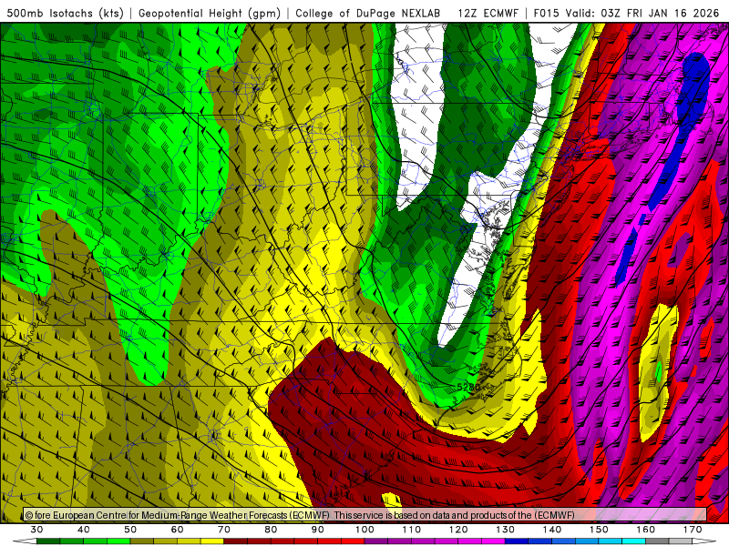Click the "5280" height contour label
The image size is (729, 546).
pyautogui.click(x=467, y=387)
